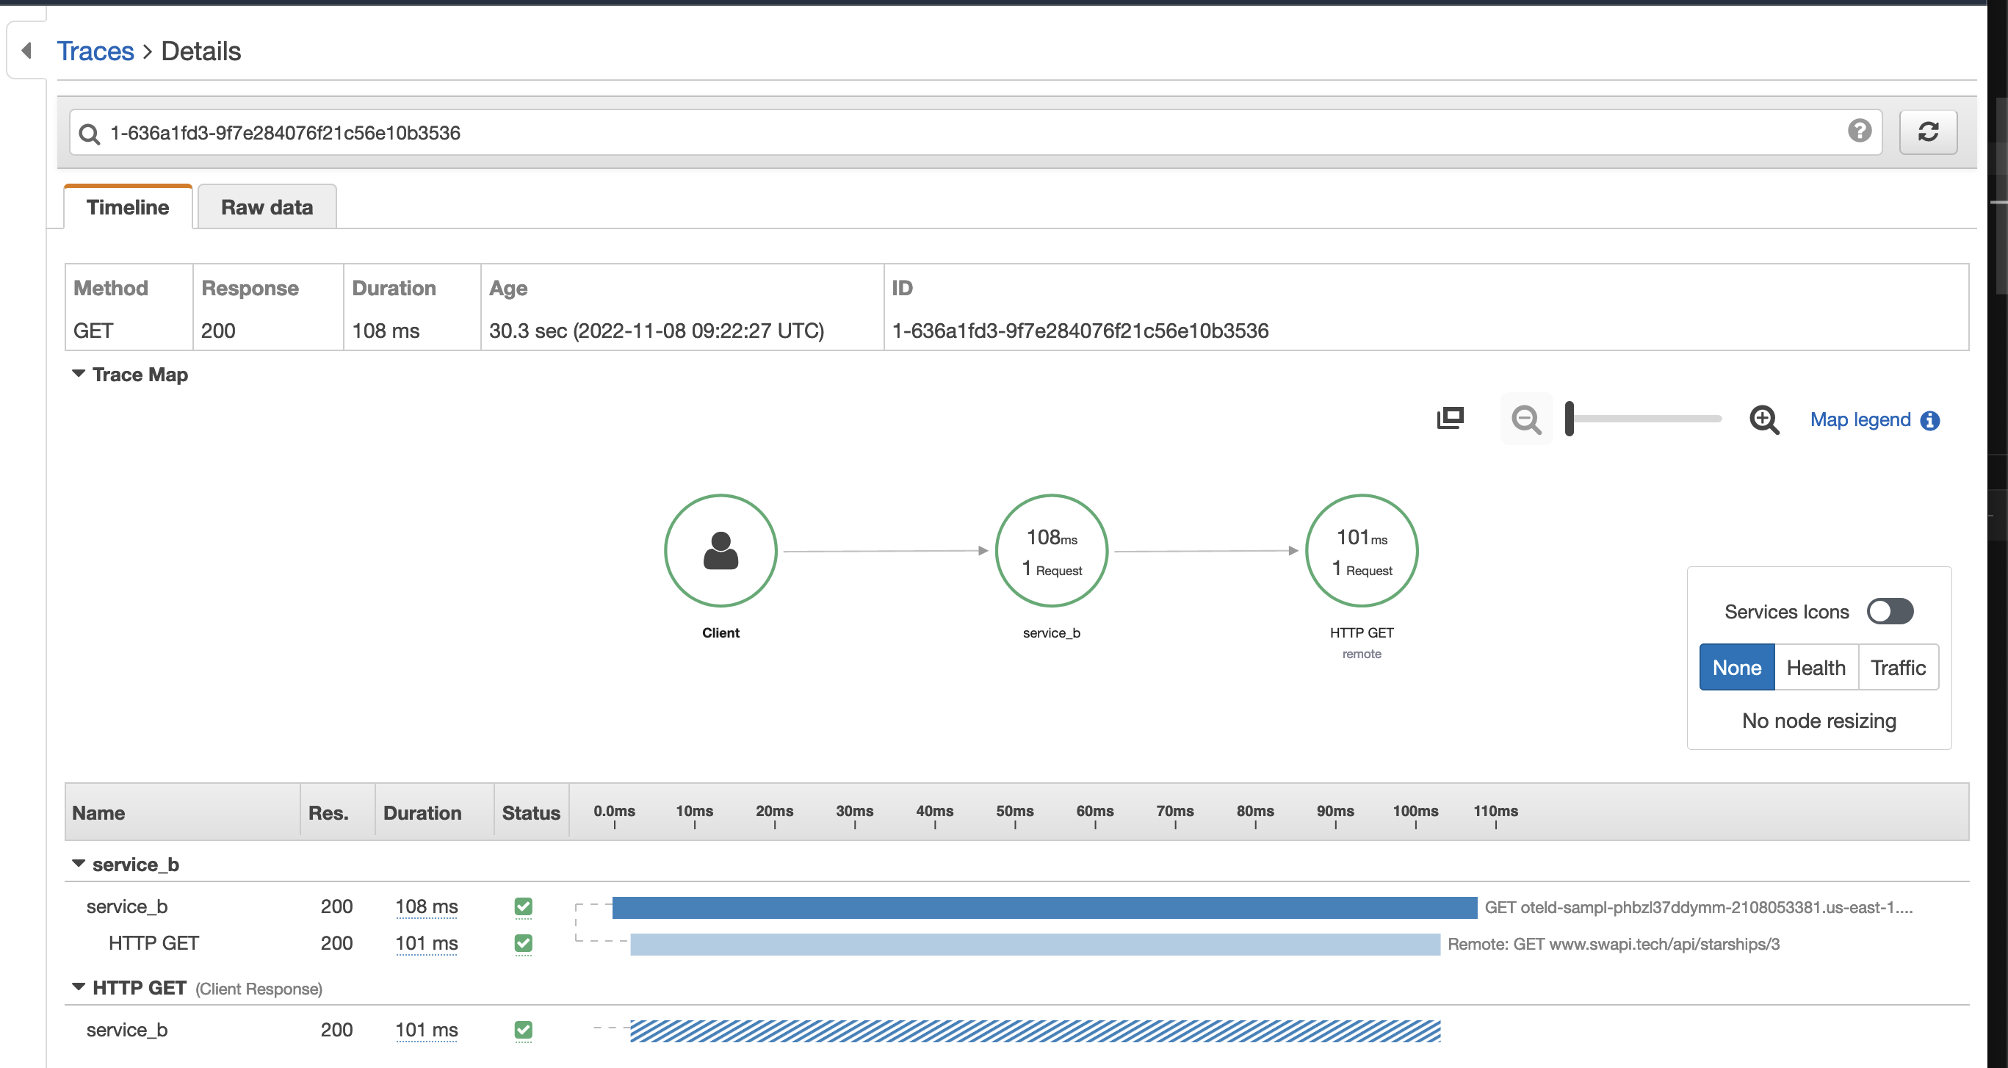Viewport: 2008px width, 1068px height.
Task: Switch to the Raw data tab
Action: tap(267, 207)
